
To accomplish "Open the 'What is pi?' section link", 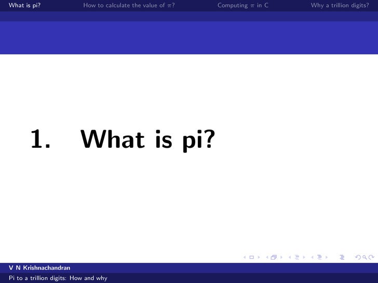I will pyautogui.click(x=24, y=5).
